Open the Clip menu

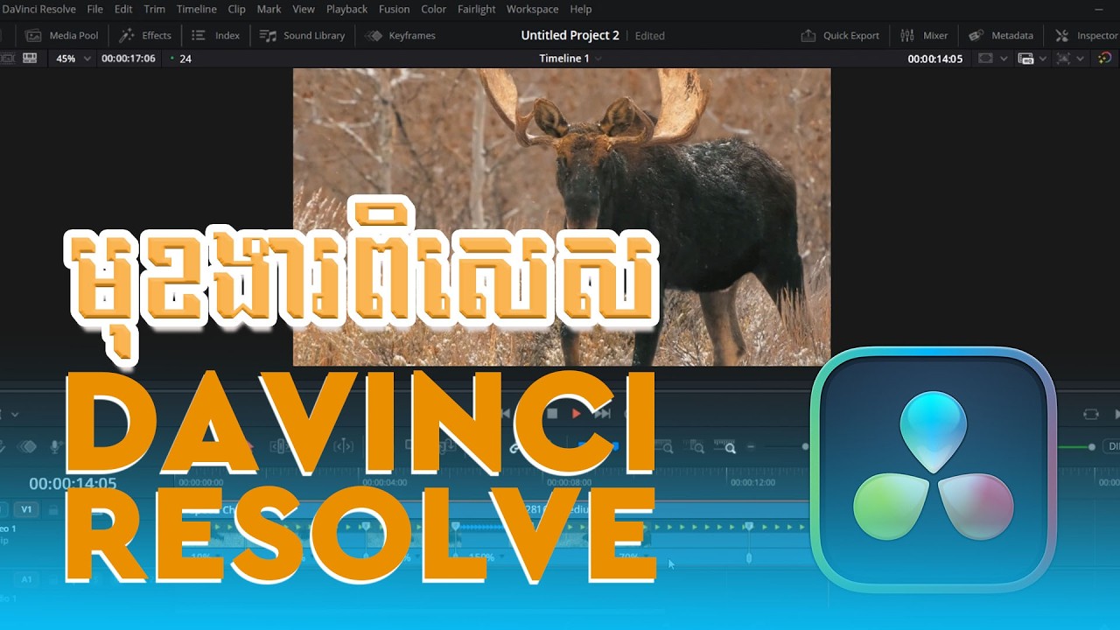pos(236,9)
